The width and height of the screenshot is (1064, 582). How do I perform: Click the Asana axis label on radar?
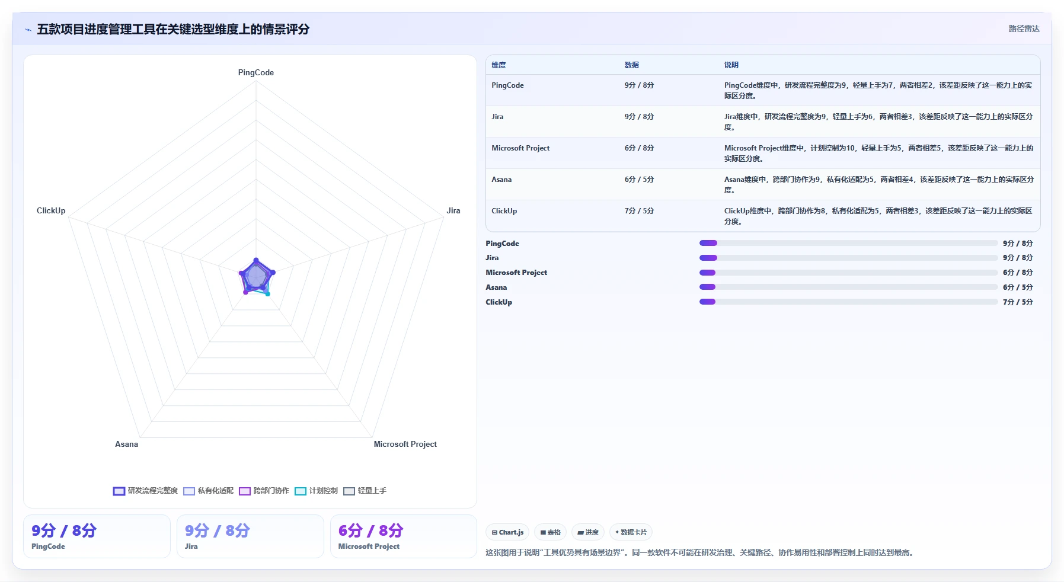pos(126,444)
